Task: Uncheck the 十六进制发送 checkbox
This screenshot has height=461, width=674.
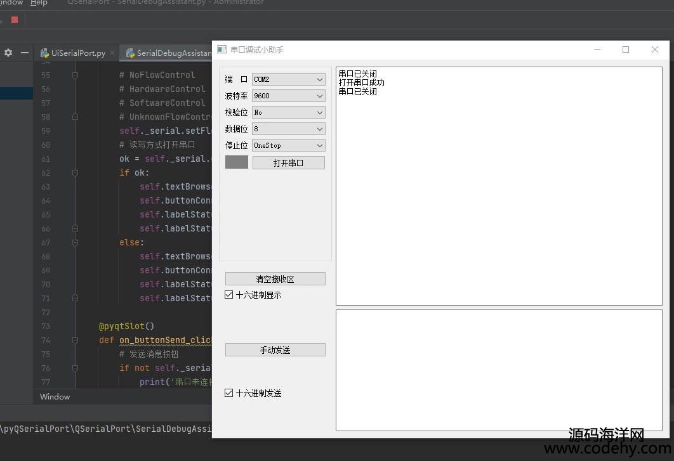Action: click(229, 393)
